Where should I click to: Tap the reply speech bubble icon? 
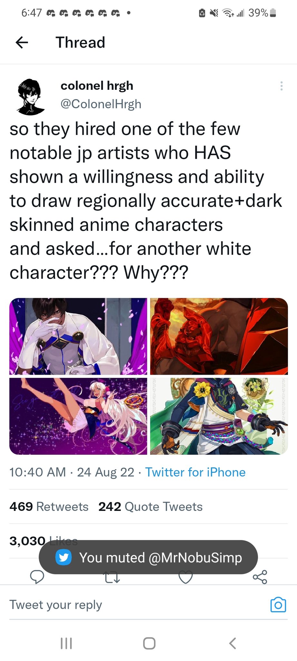tap(37, 576)
